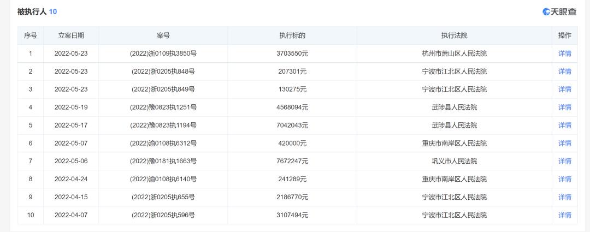The width and height of the screenshot is (590, 232).
Task: Select the 案号 column header
Action: (163, 35)
